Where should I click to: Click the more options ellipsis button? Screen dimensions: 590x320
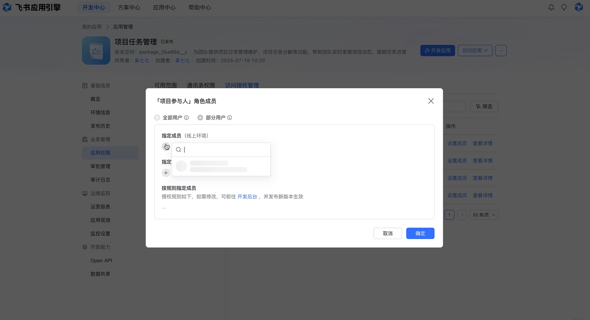click(501, 51)
